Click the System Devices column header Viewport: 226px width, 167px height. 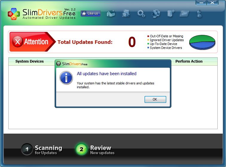pyautogui.click(x=30, y=61)
